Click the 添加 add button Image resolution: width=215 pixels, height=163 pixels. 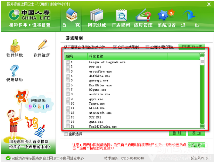tap(196, 133)
